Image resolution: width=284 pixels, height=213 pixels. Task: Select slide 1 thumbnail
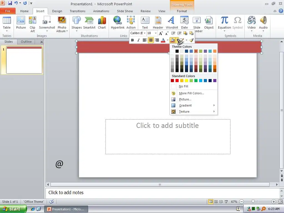24,60
